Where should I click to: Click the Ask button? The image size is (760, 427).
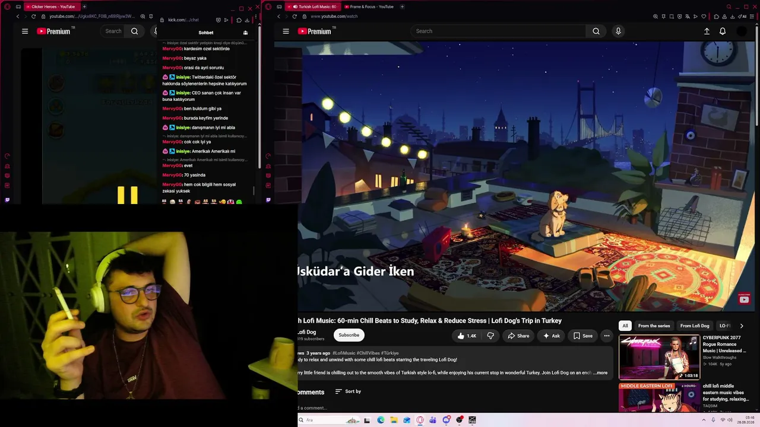[x=551, y=336]
